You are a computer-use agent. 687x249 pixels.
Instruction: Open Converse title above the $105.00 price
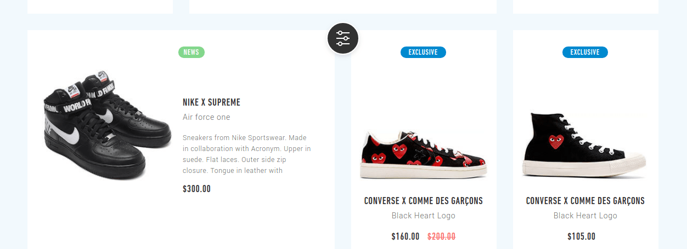585,201
